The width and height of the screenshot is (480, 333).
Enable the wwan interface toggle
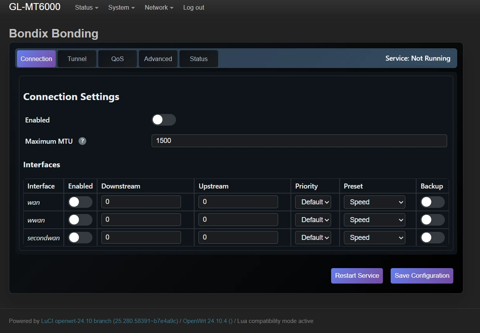tap(80, 220)
